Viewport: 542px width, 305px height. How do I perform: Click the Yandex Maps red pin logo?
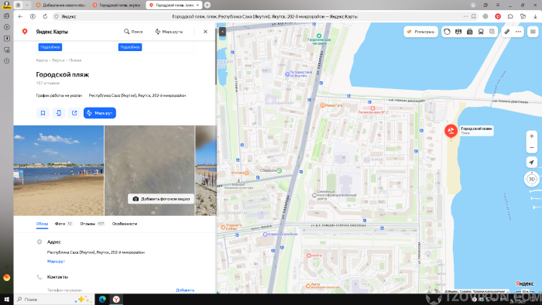tap(25, 32)
